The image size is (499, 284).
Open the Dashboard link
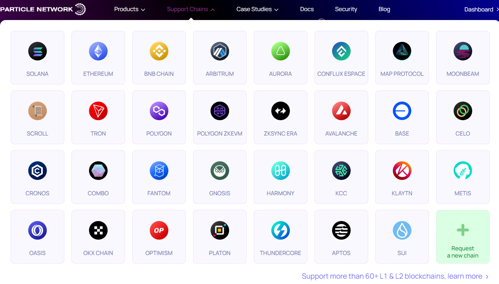481,10
